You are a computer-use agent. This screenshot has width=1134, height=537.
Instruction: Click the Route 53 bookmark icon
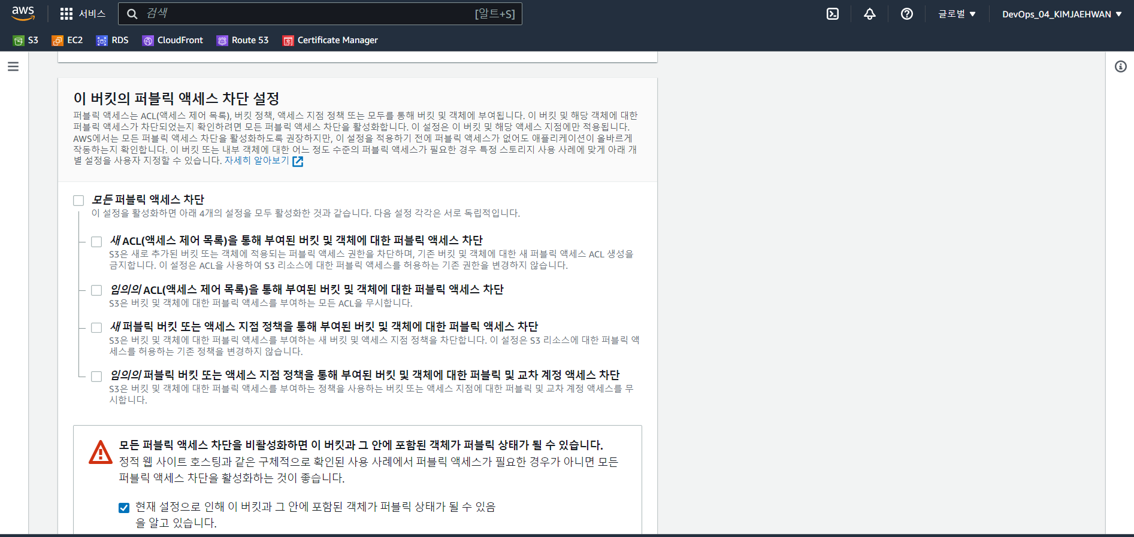222,41
